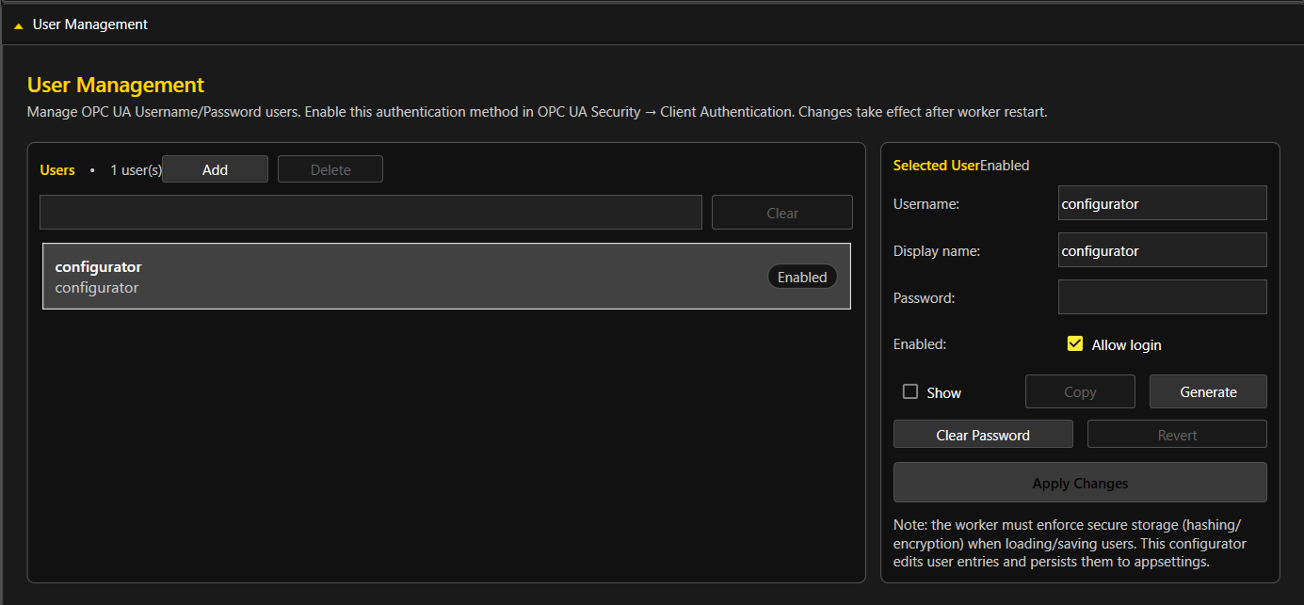The height and width of the screenshot is (605, 1304).
Task: Generate a new password
Action: tap(1207, 392)
